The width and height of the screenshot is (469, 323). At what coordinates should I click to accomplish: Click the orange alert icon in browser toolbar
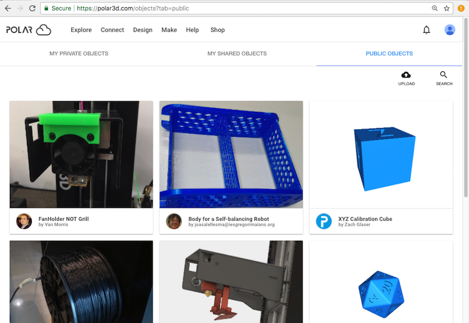coord(461,8)
